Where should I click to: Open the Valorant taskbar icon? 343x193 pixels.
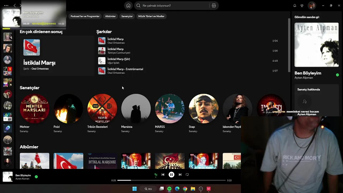coord(208,189)
